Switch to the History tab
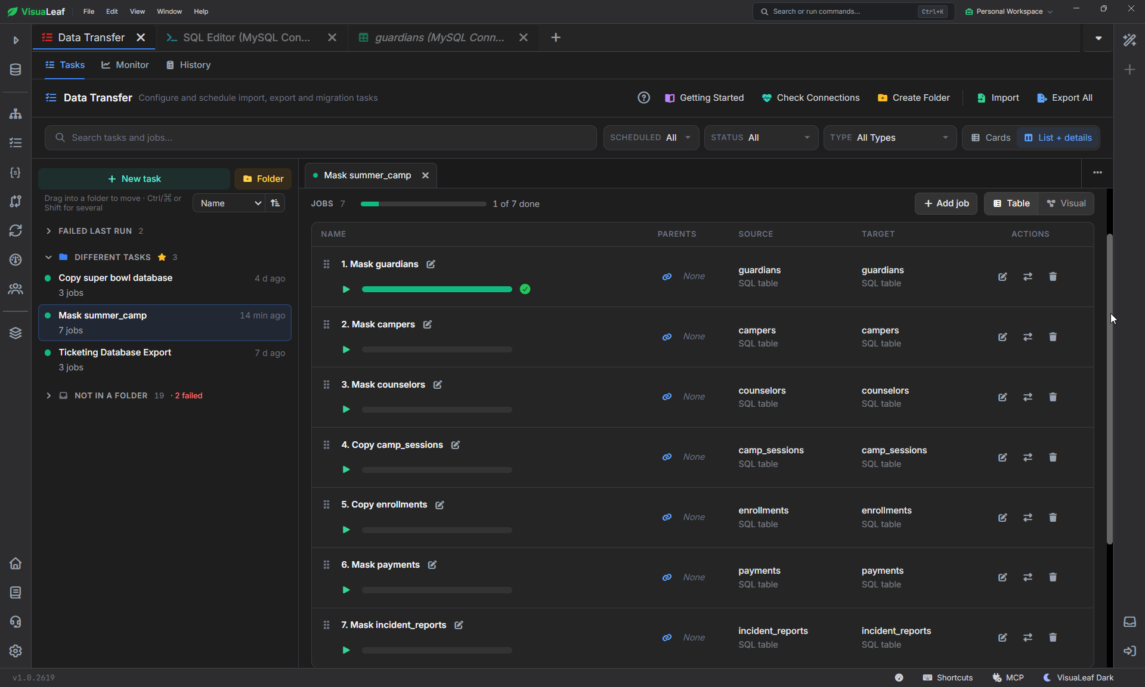Viewport: 1145px width, 687px height. coord(188,65)
